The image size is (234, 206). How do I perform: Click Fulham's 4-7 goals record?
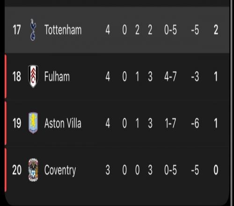(x=170, y=76)
